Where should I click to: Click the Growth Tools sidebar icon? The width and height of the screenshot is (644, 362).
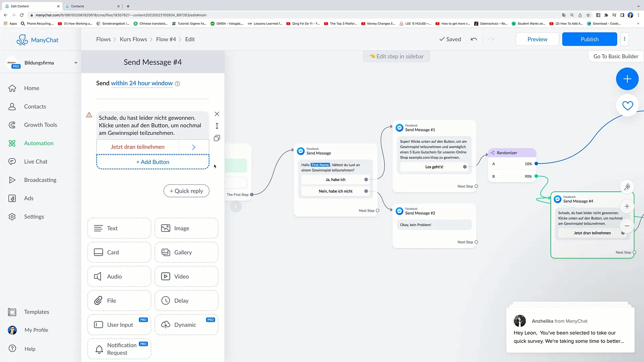pos(12,125)
